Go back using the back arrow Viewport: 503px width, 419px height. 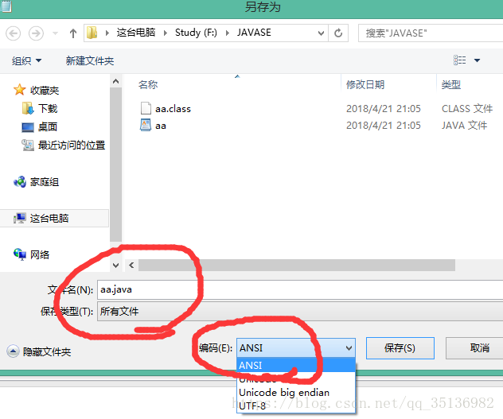[x=14, y=33]
